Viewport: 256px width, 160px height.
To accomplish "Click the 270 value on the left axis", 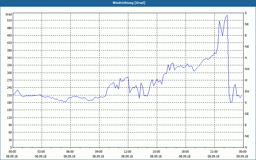I will click(x=9, y=80).
